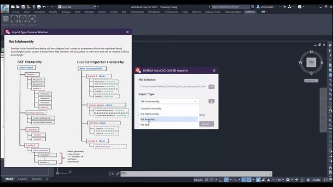The width and height of the screenshot is (333, 187).
Task: Click the annotation monitor plus icon in status bar
Action: click(x=297, y=180)
